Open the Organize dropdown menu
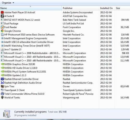Image resolution: width=130 pixels, height=120 pixels. tap(8, 3)
